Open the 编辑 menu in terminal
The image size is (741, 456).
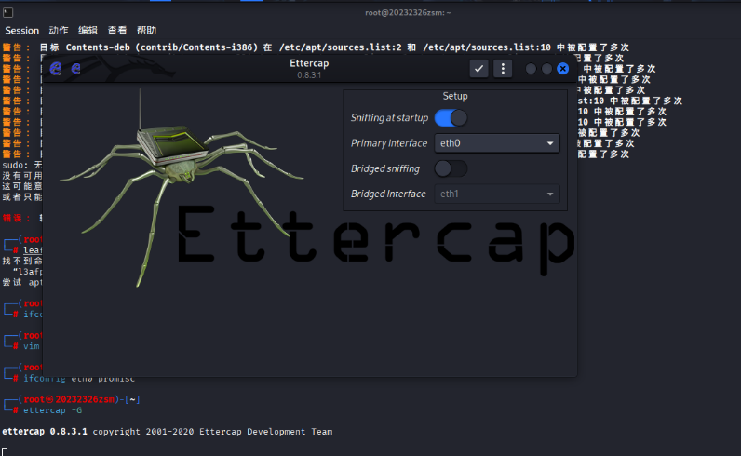click(x=88, y=30)
